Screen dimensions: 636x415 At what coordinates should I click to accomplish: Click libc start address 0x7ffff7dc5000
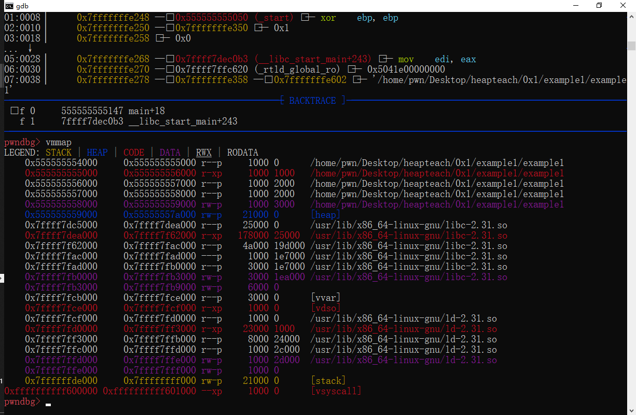61,225
